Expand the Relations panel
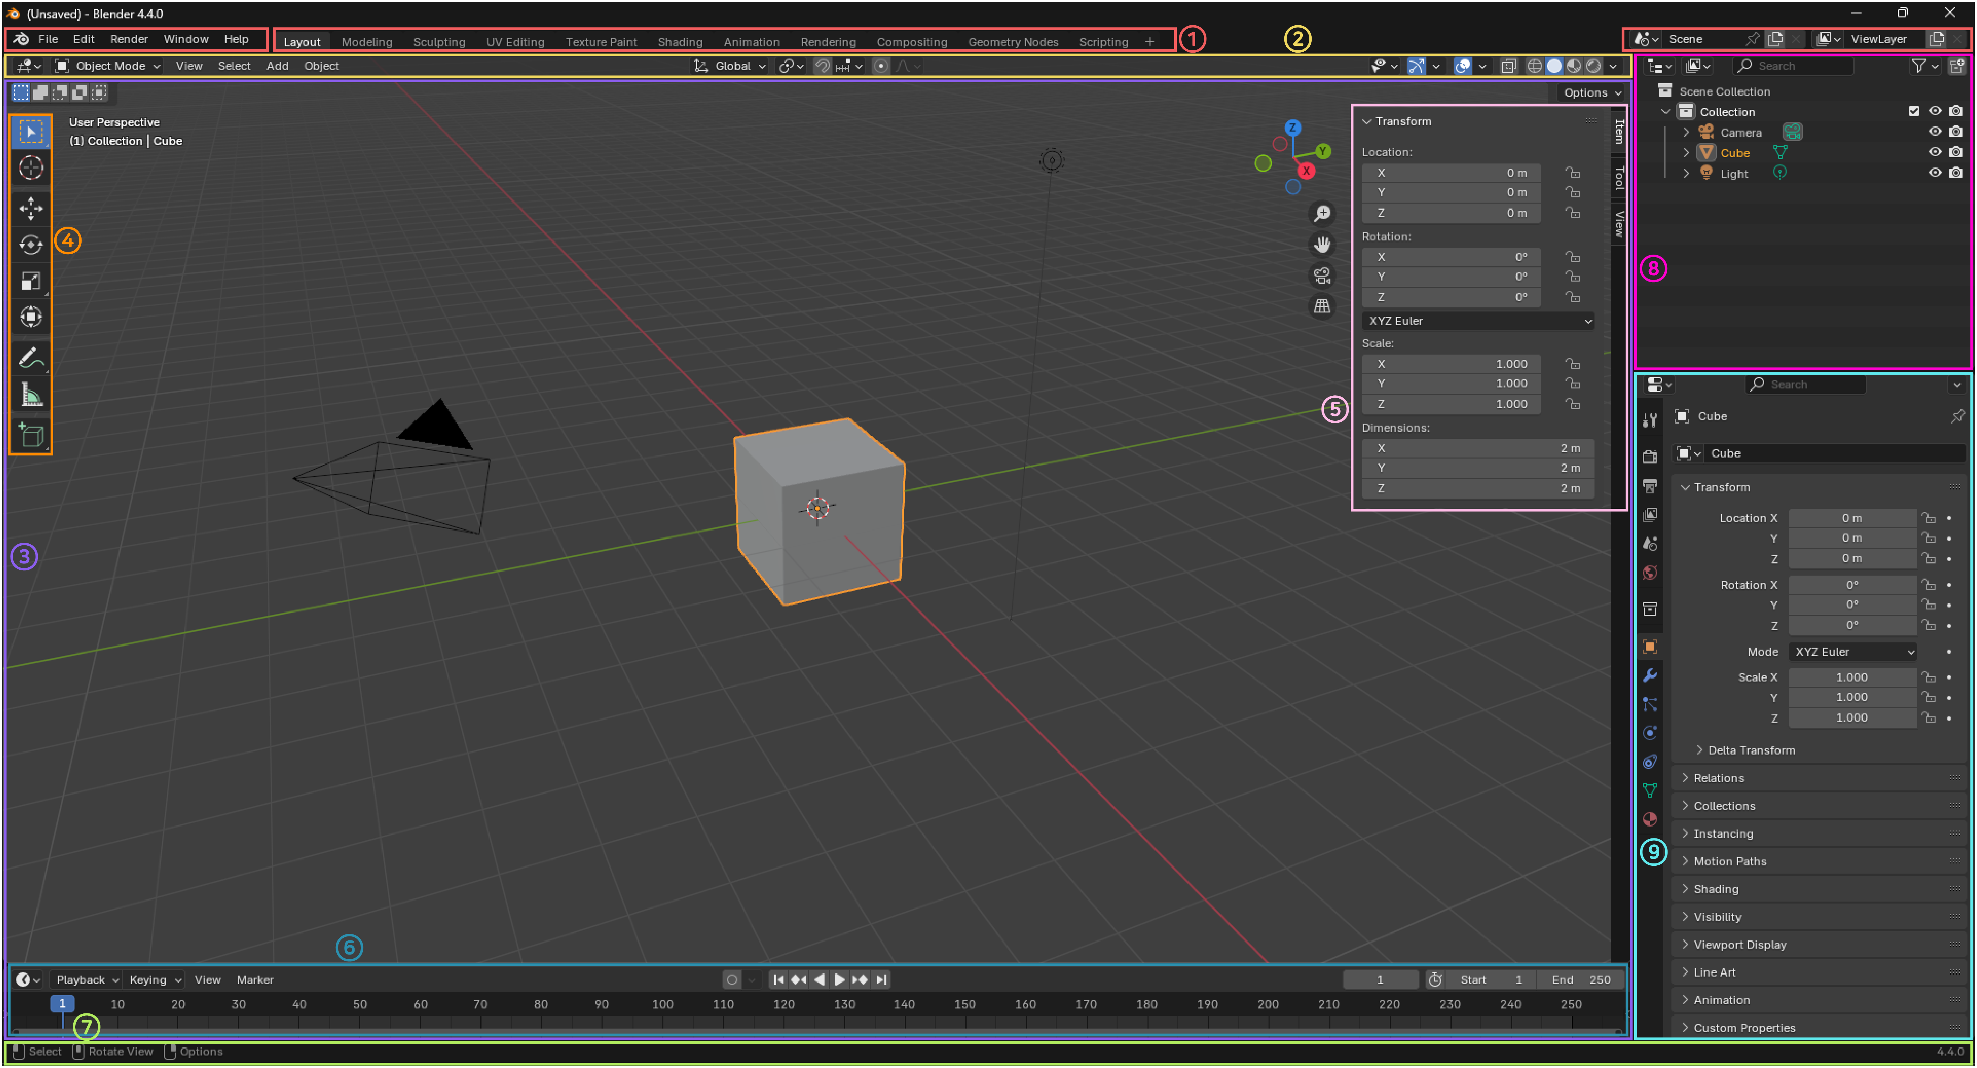The height and width of the screenshot is (1068, 1977). click(1718, 778)
